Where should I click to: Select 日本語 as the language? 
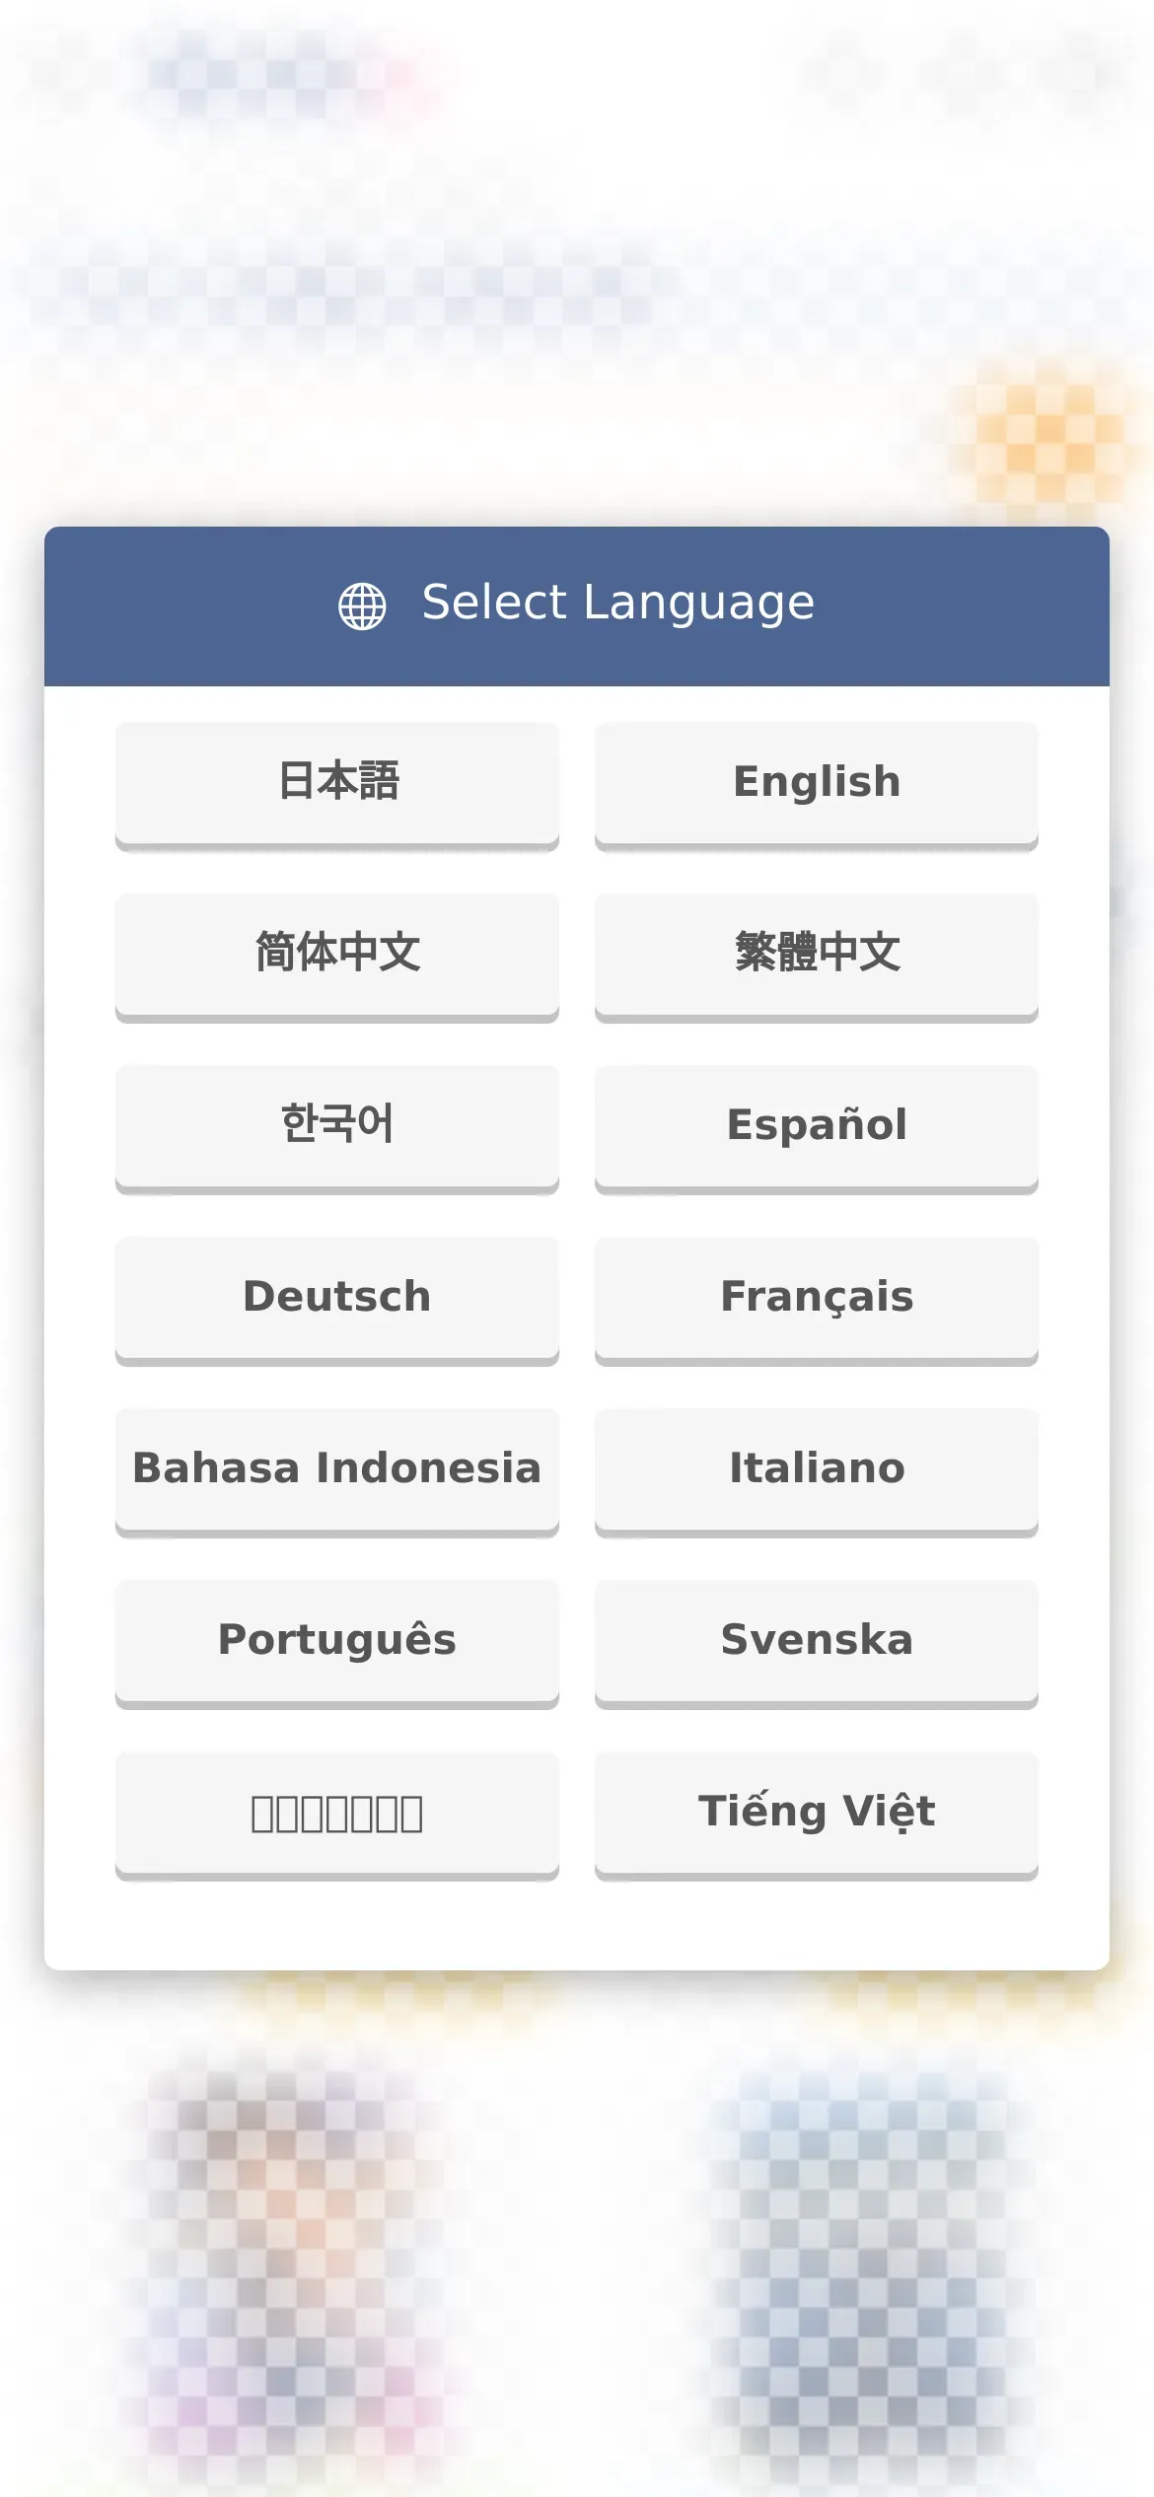(337, 783)
